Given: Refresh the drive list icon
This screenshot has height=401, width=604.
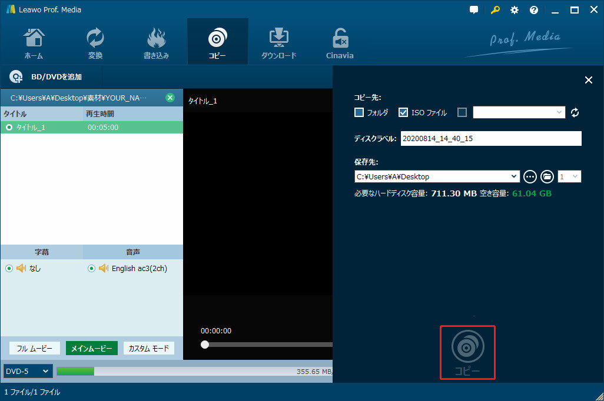Looking at the screenshot, I should coord(575,112).
